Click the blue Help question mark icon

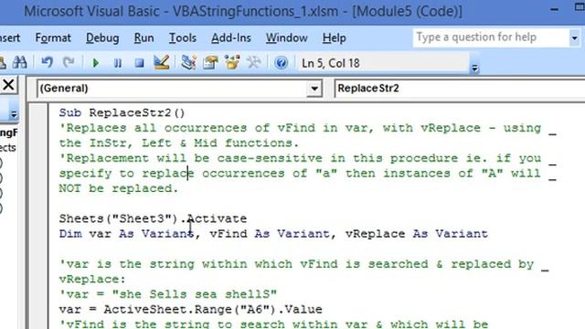pyautogui.click(x=281, y=63)
